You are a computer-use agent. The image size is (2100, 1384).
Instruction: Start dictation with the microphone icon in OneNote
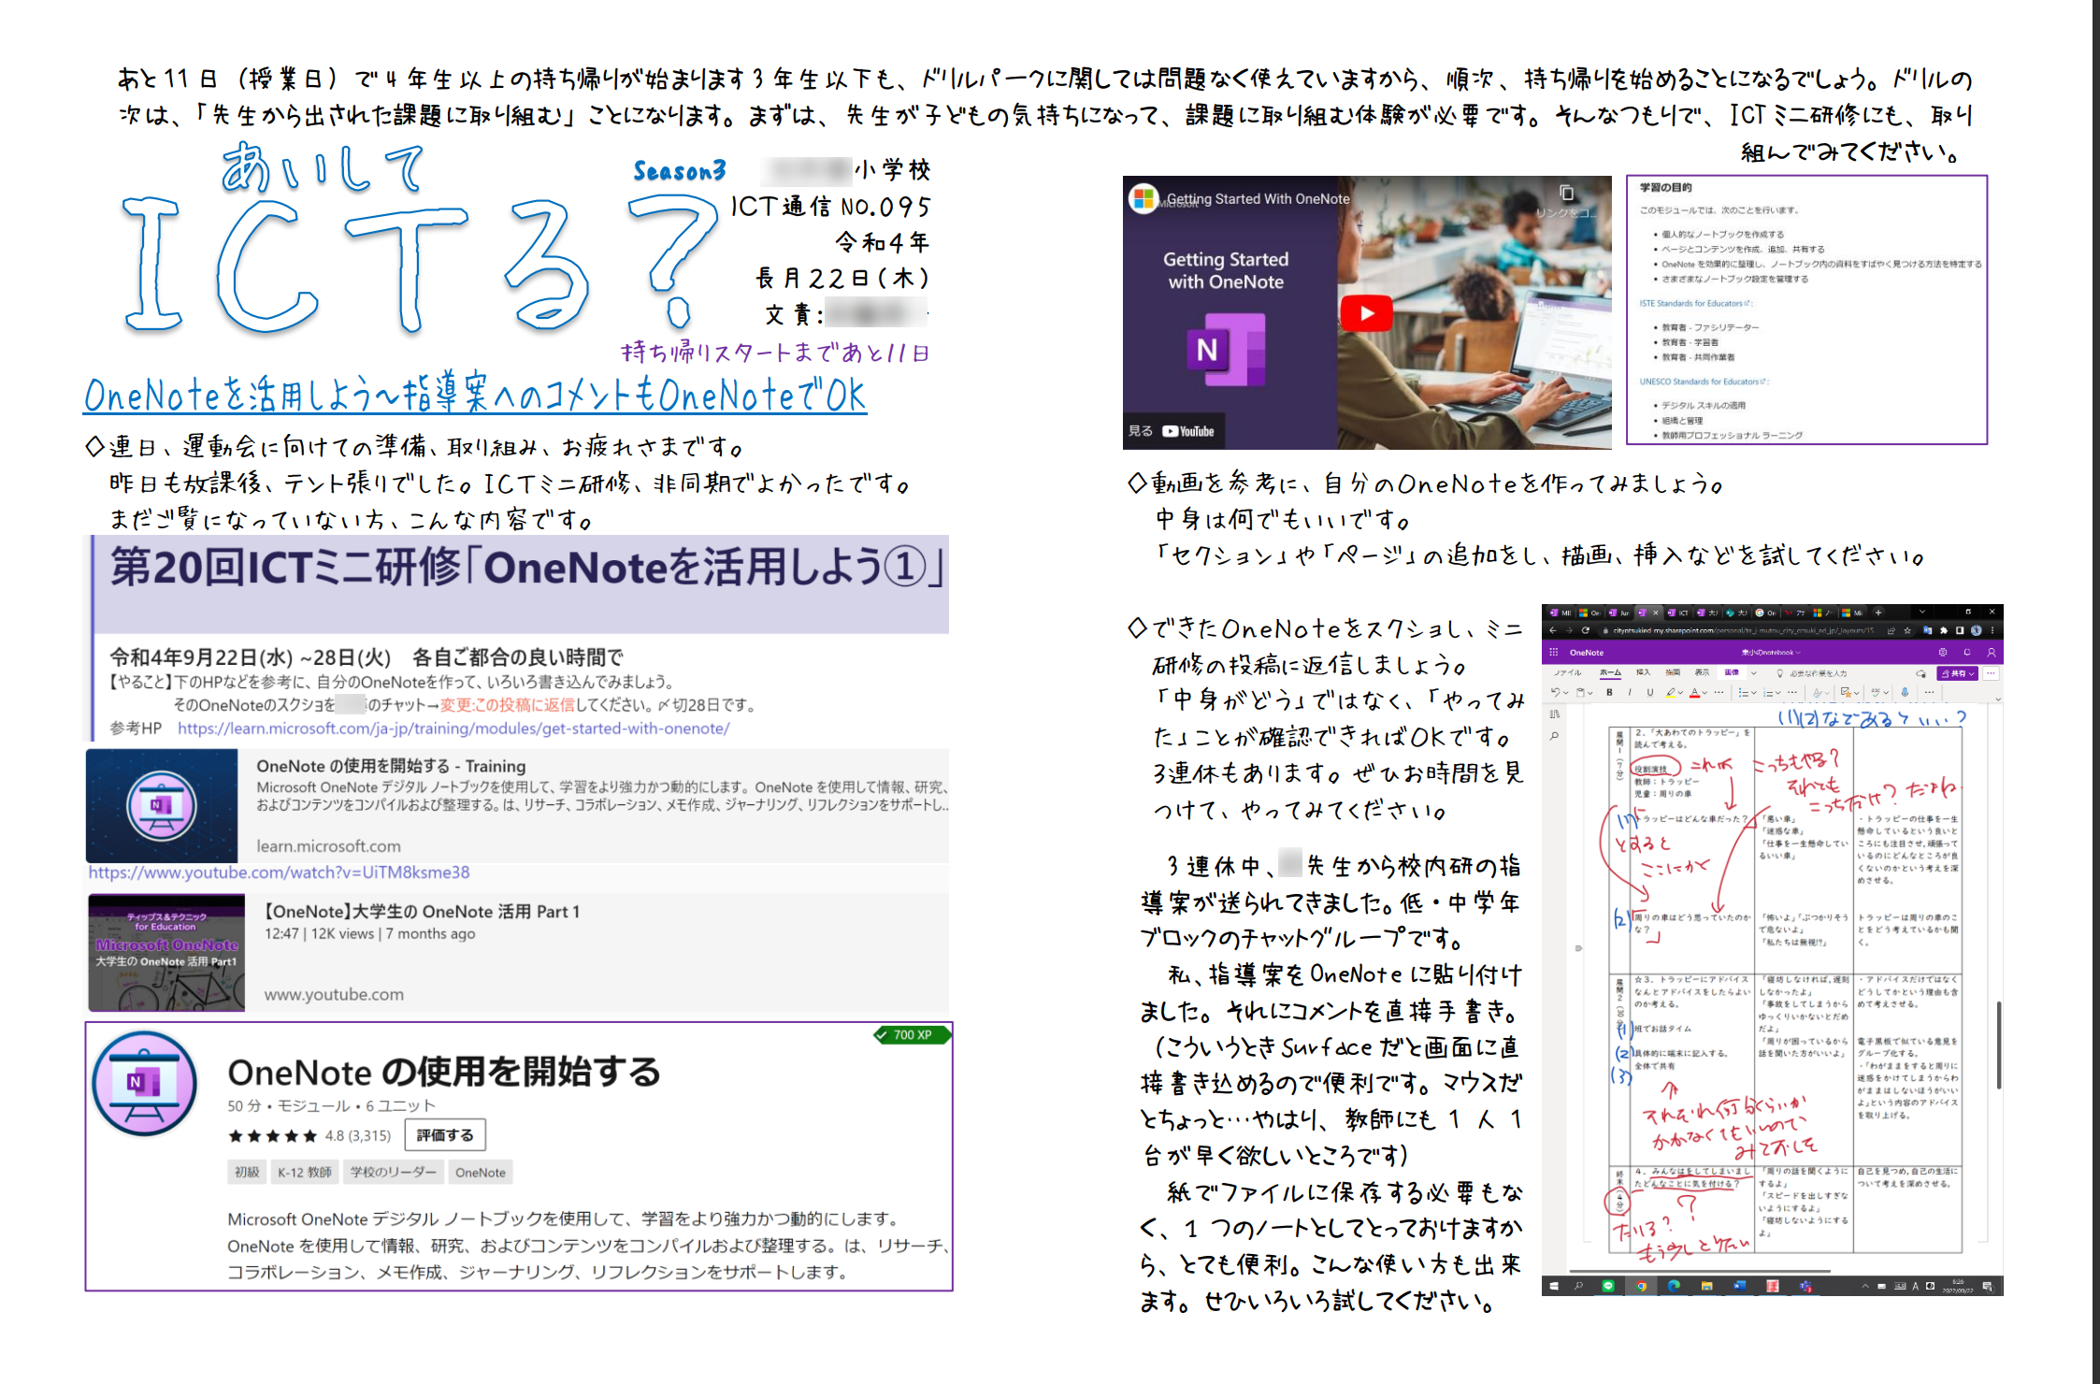pyautogui.click(x=1905, y=691)
